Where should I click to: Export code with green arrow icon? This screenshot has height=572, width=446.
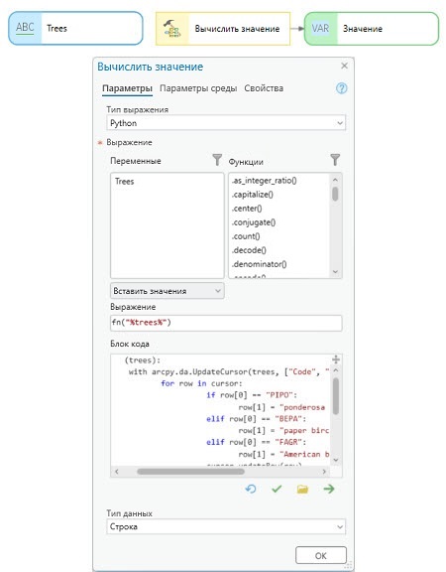point(329,489)
